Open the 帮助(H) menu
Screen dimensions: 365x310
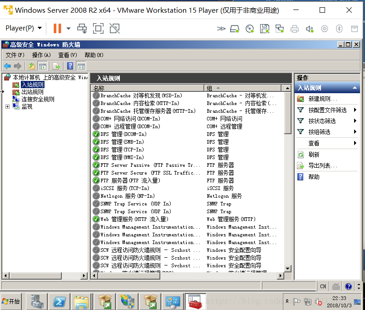pyautogui.click(x=94, y=55)
